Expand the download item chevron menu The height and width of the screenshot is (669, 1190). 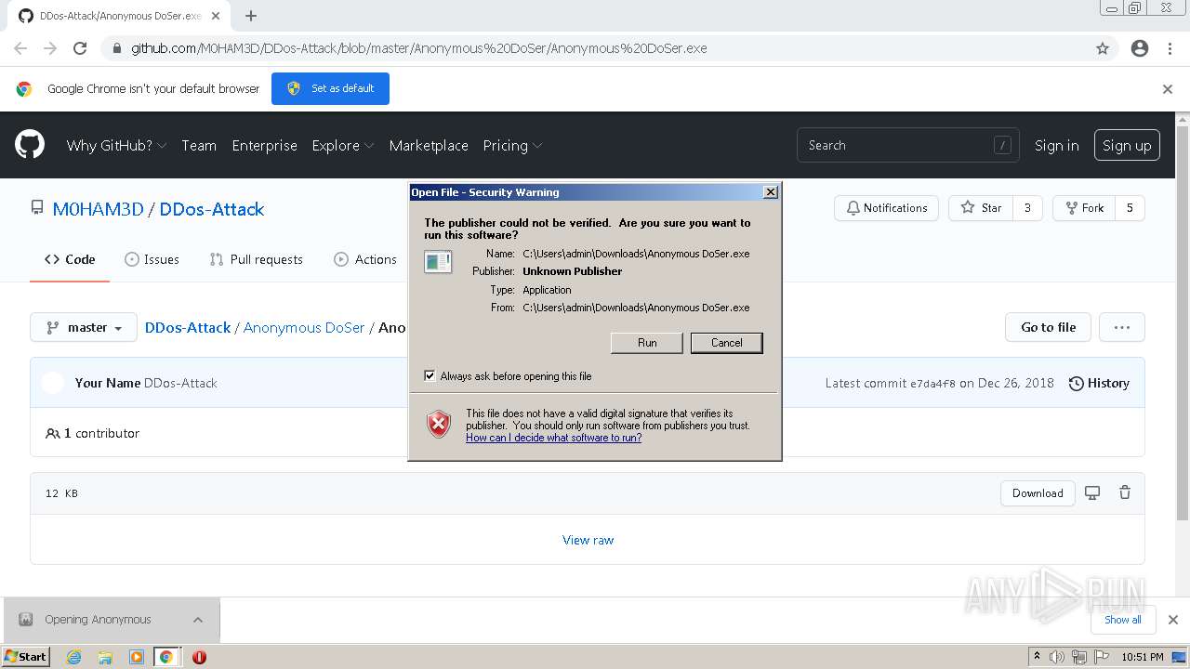point(198,620)
